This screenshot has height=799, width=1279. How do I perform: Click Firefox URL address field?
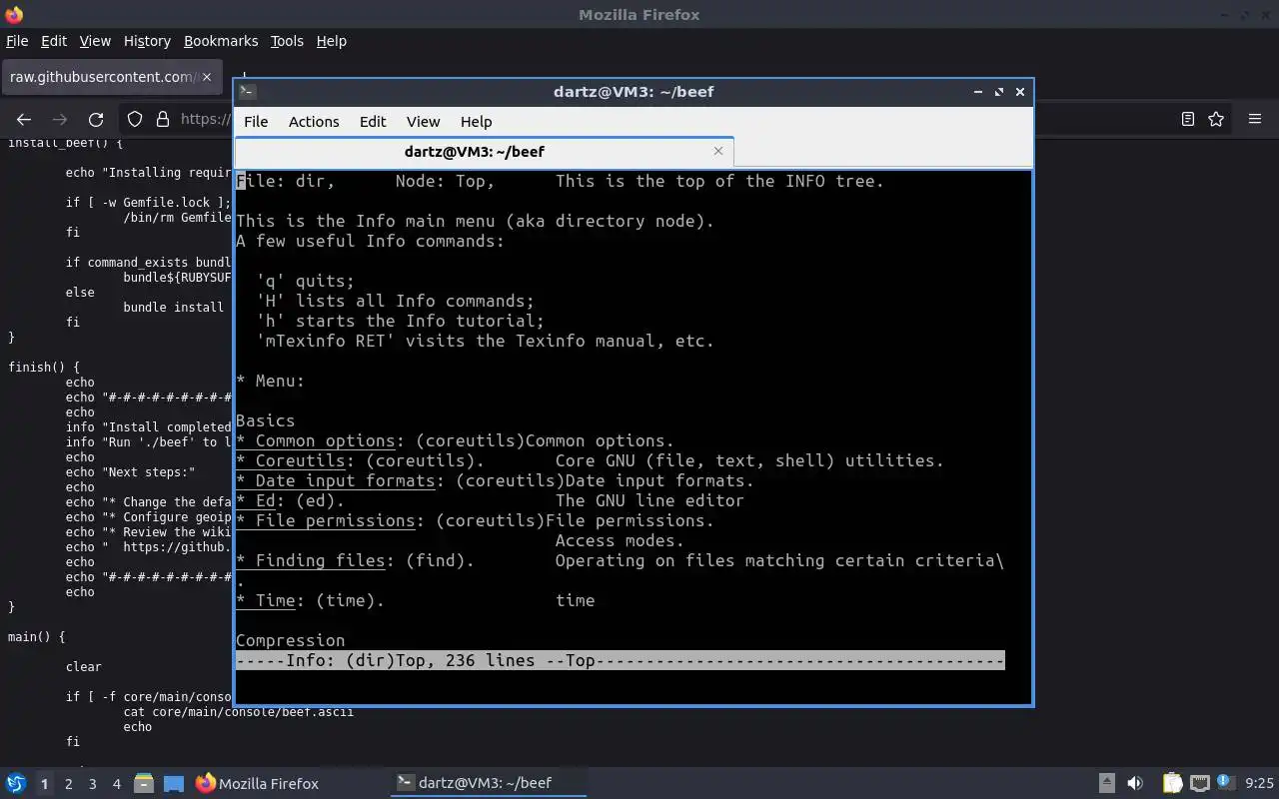click(x=205, y=119)
